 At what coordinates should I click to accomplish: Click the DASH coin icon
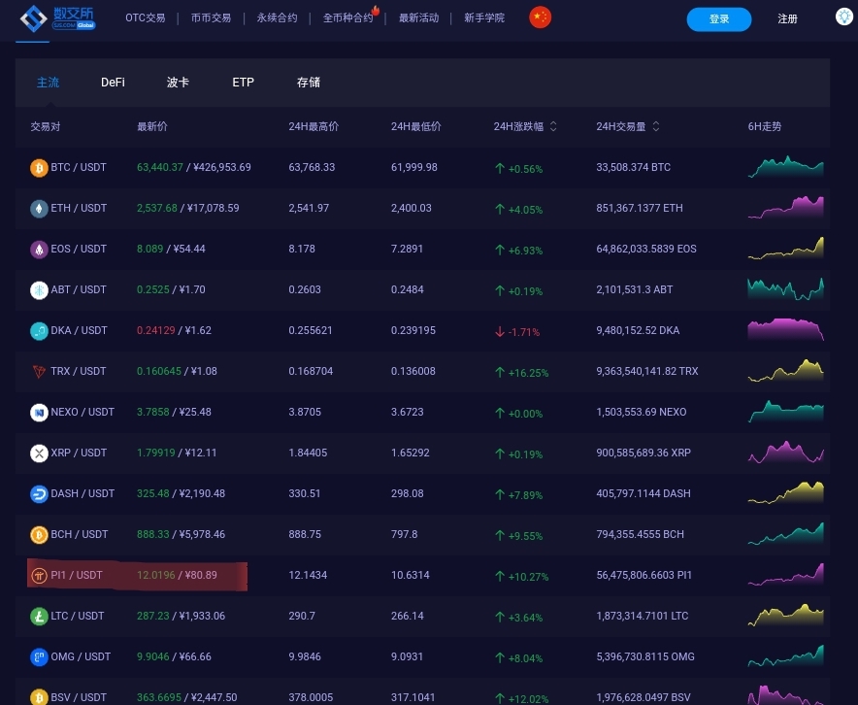(x=39, y=493)
